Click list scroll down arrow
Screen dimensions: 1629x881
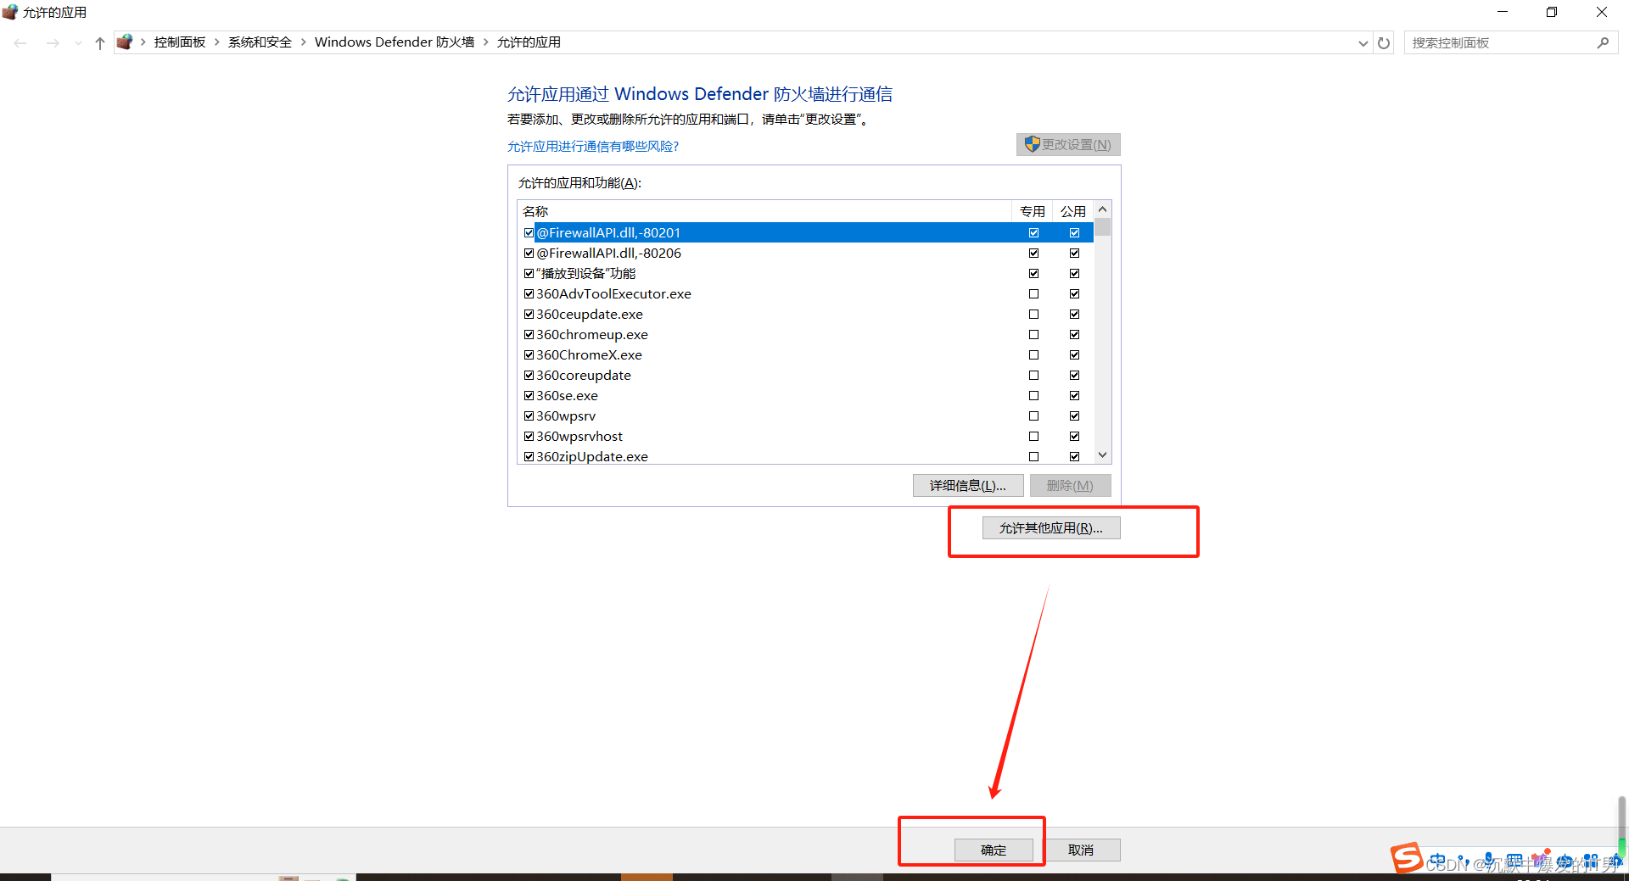pyautogui.click(x=1102, y=455)
